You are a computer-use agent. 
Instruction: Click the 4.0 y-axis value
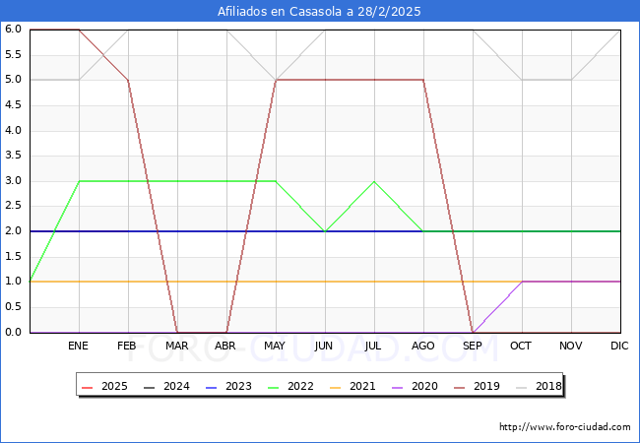coord(13,130)
